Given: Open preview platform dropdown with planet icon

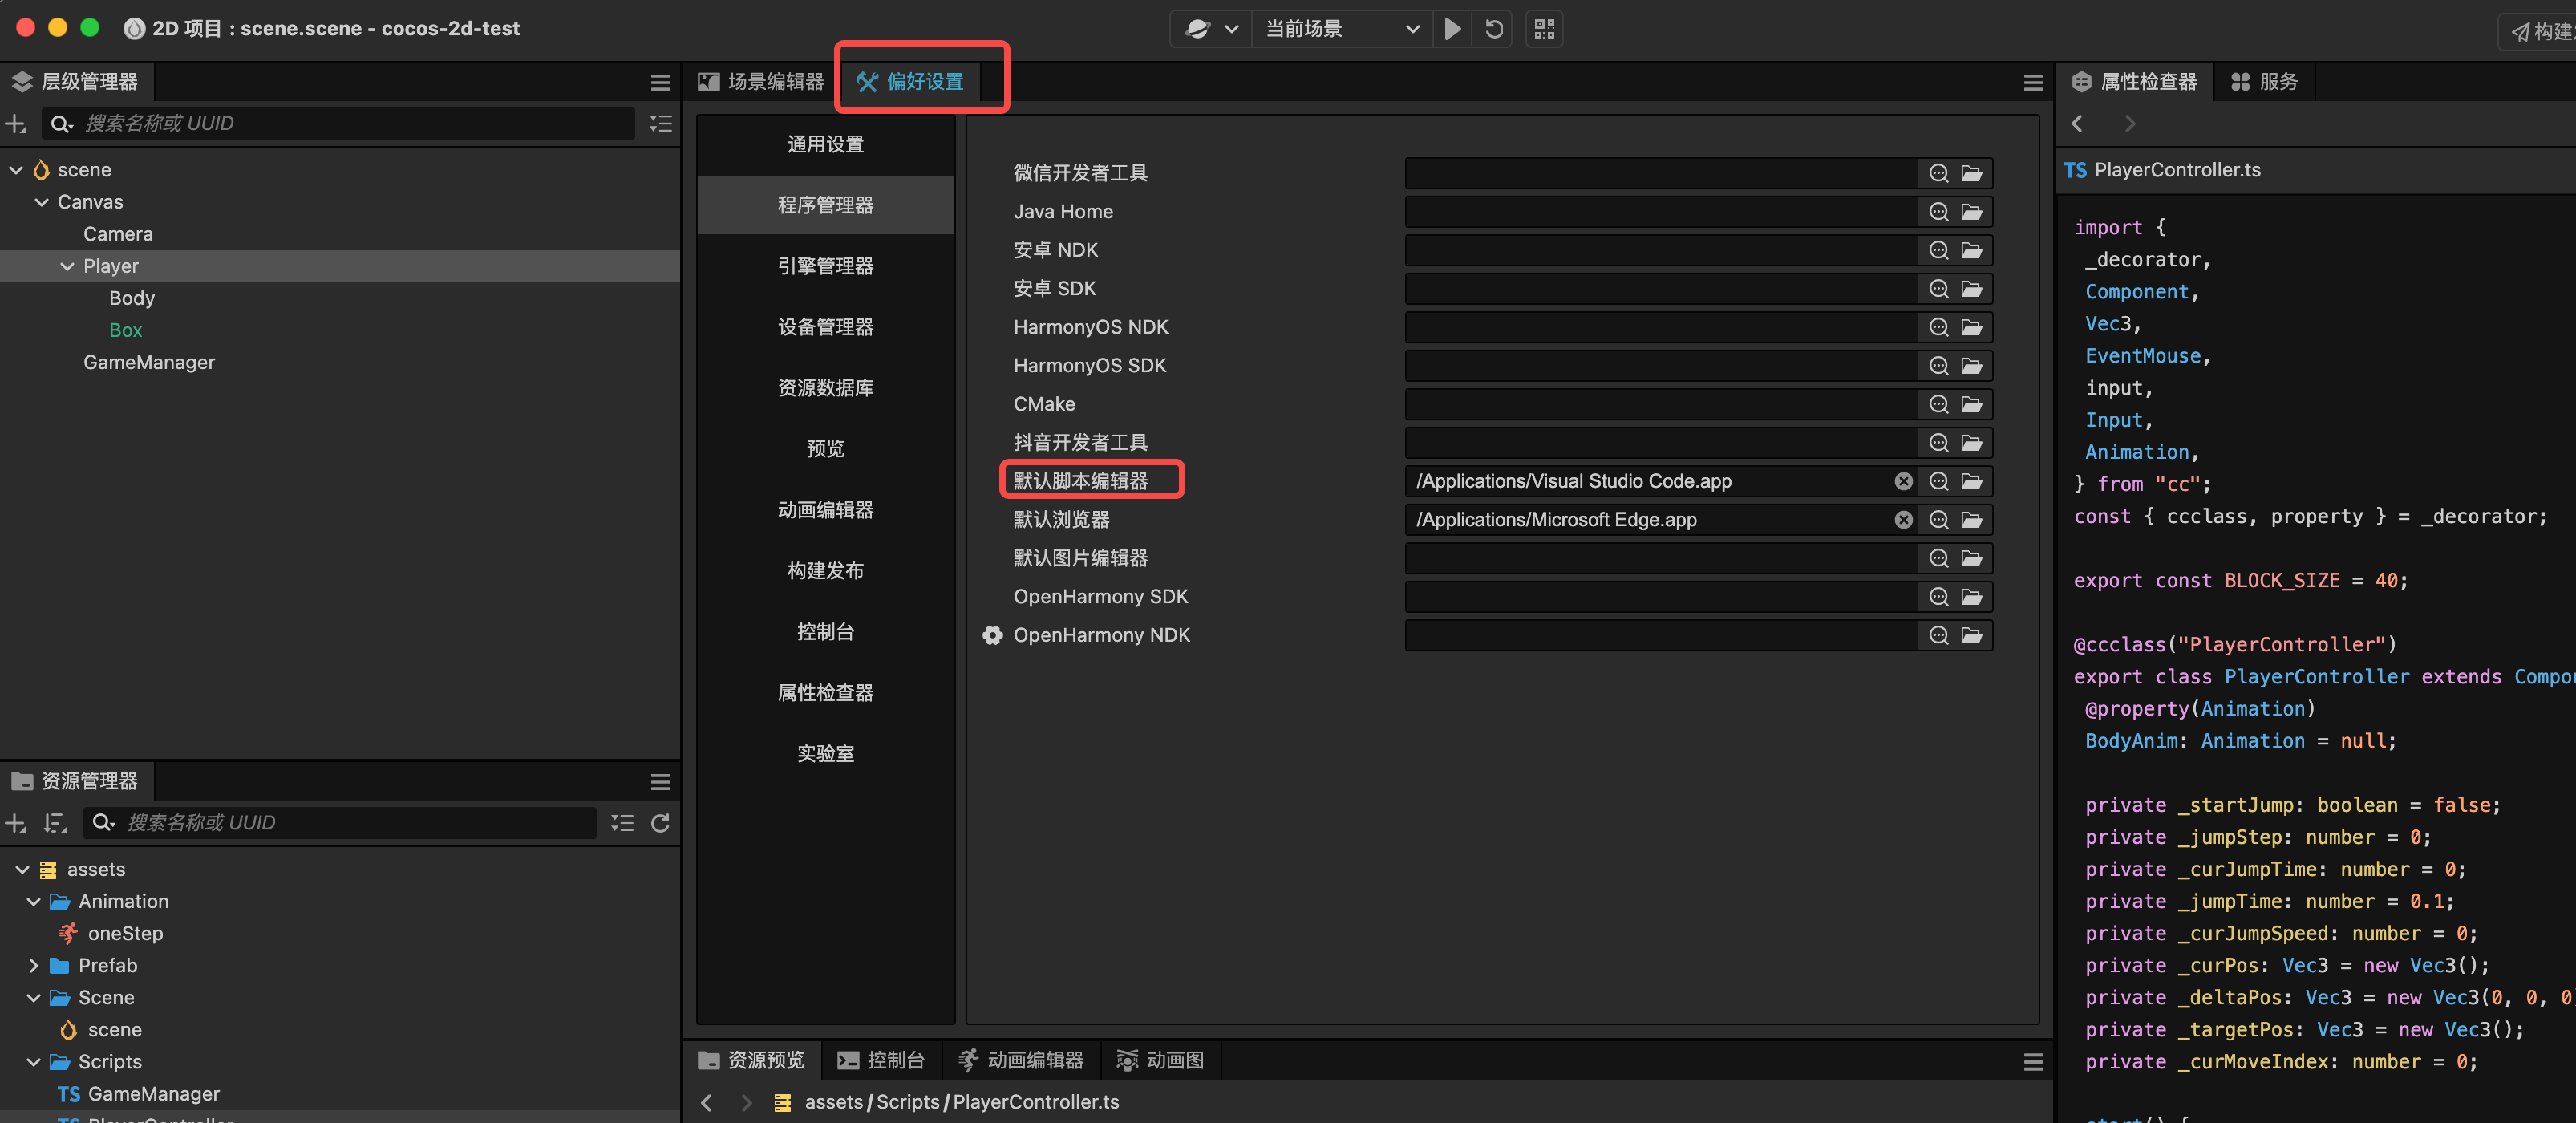Looking at the screenshot, I should [1211, 29].
